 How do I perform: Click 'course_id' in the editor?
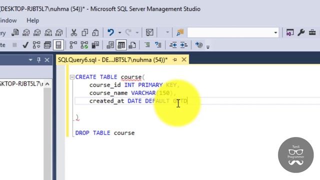click(105, 85)
